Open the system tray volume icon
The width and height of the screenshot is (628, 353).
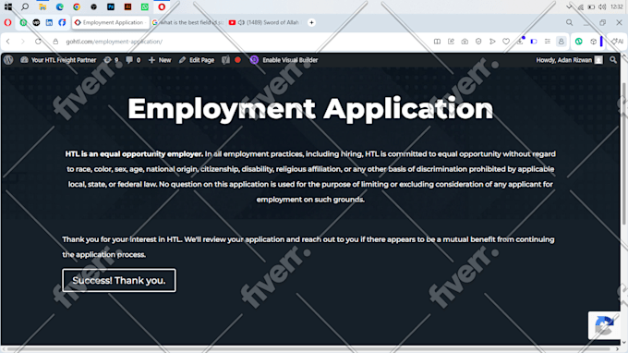point(602,6)
